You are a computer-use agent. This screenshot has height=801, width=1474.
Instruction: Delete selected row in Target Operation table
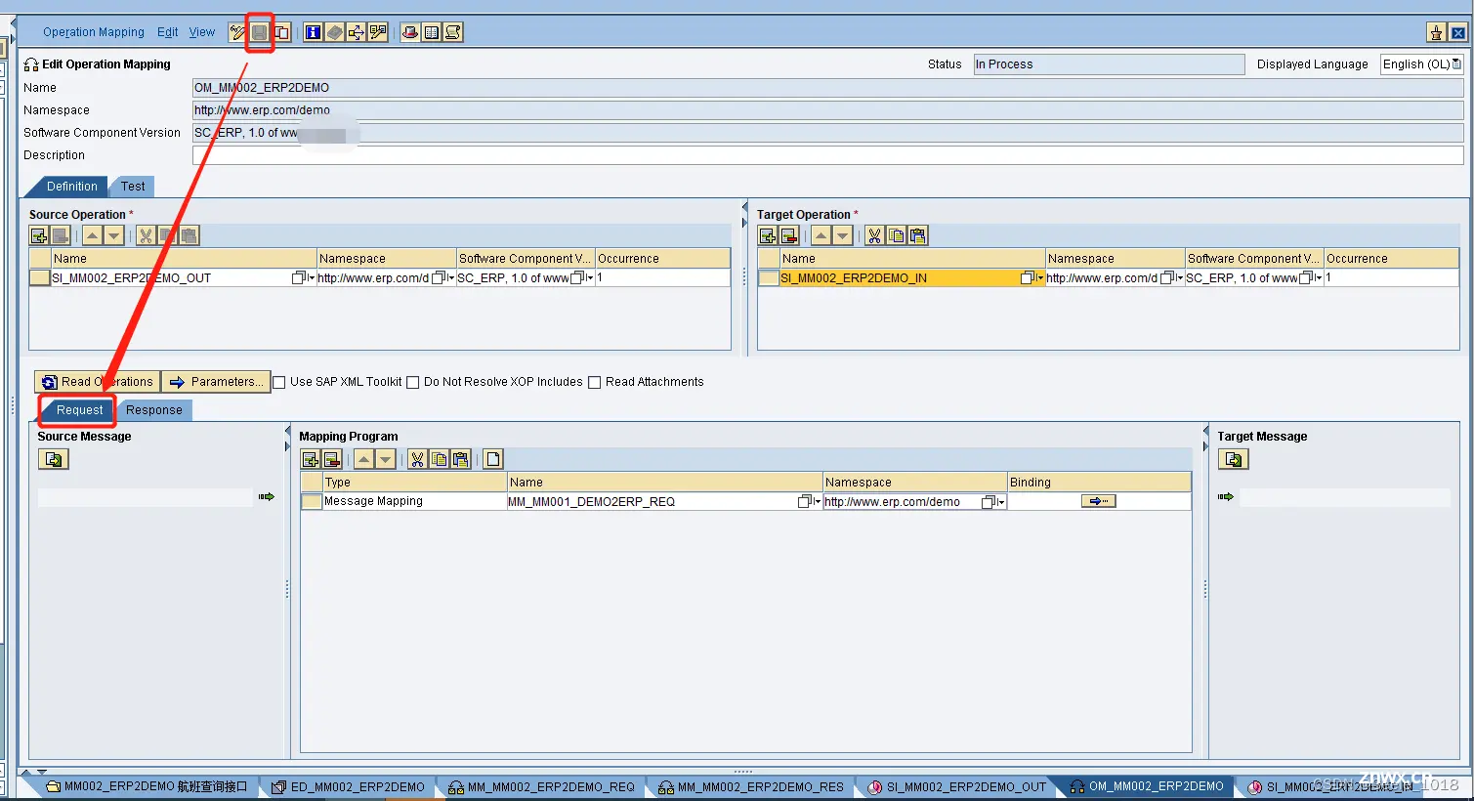click(x=789, y=235)
